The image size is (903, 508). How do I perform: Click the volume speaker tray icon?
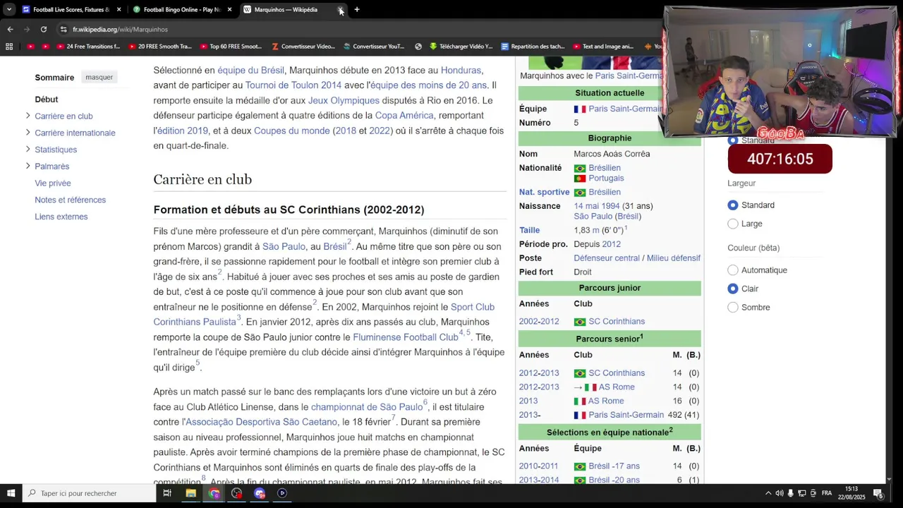tap(779, 493)
